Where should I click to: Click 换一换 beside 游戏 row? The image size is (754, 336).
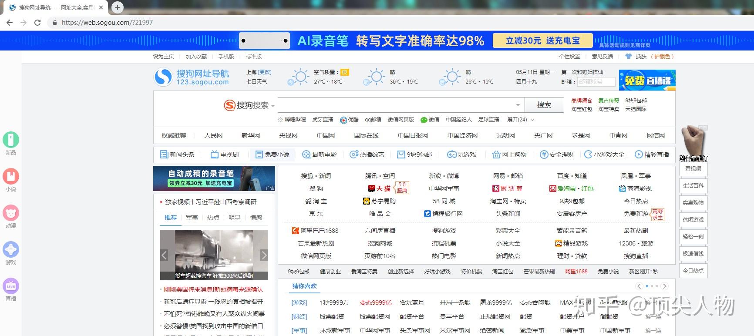tap(653, 303)
